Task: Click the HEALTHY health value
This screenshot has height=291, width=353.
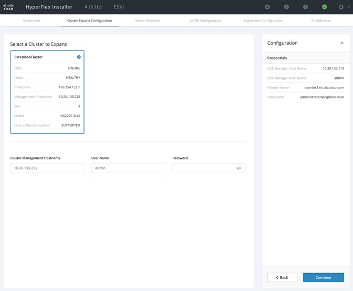Action: tap(73, 77)
